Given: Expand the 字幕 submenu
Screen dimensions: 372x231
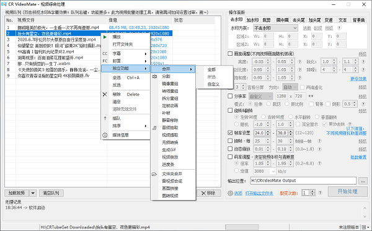Looking at the screenshot, I should [125, 54].
